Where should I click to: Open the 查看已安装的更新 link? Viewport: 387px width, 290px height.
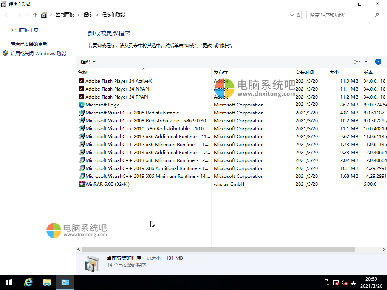tap(29, 44)
